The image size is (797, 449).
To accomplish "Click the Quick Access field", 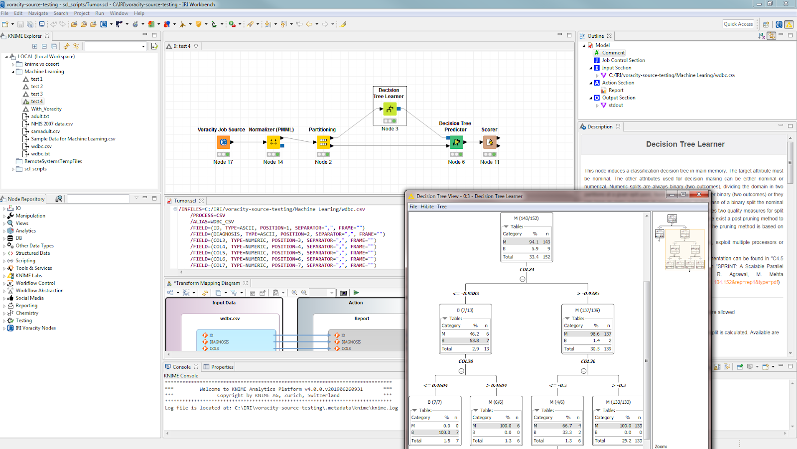I will (x=738, y=24).
